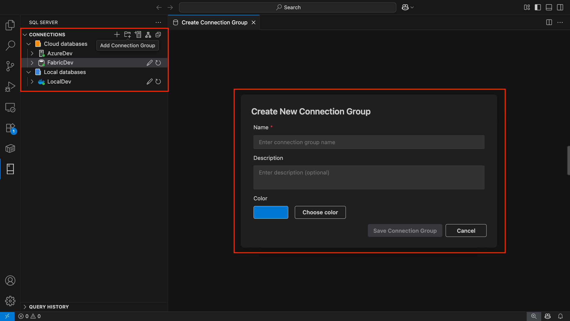This screenshot has height=321, width=570.
Task: Collapse the Connections section
Action: [x=25, y=34]
